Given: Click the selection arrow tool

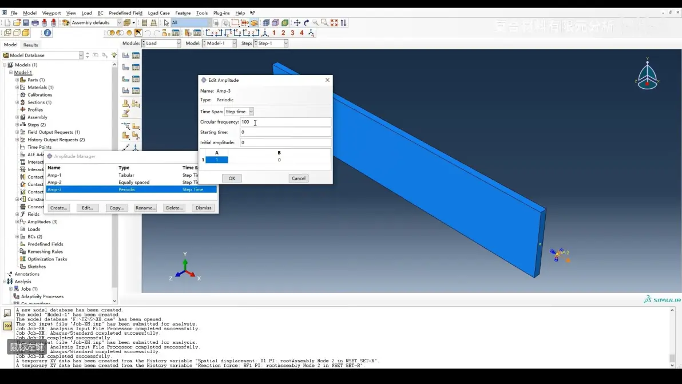Looking at the screenshot, I should tap(166, 23).
